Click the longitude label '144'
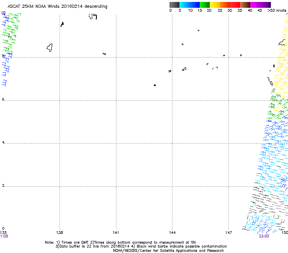This screenshot has width=288, height=253. point(172,233)
